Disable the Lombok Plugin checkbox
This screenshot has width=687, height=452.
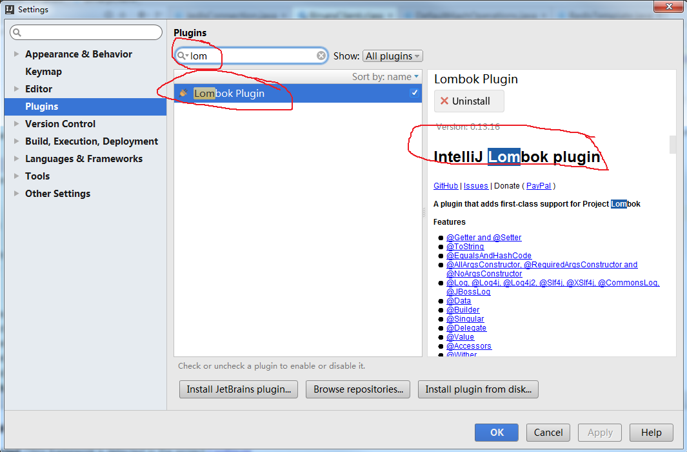[414, 93]
